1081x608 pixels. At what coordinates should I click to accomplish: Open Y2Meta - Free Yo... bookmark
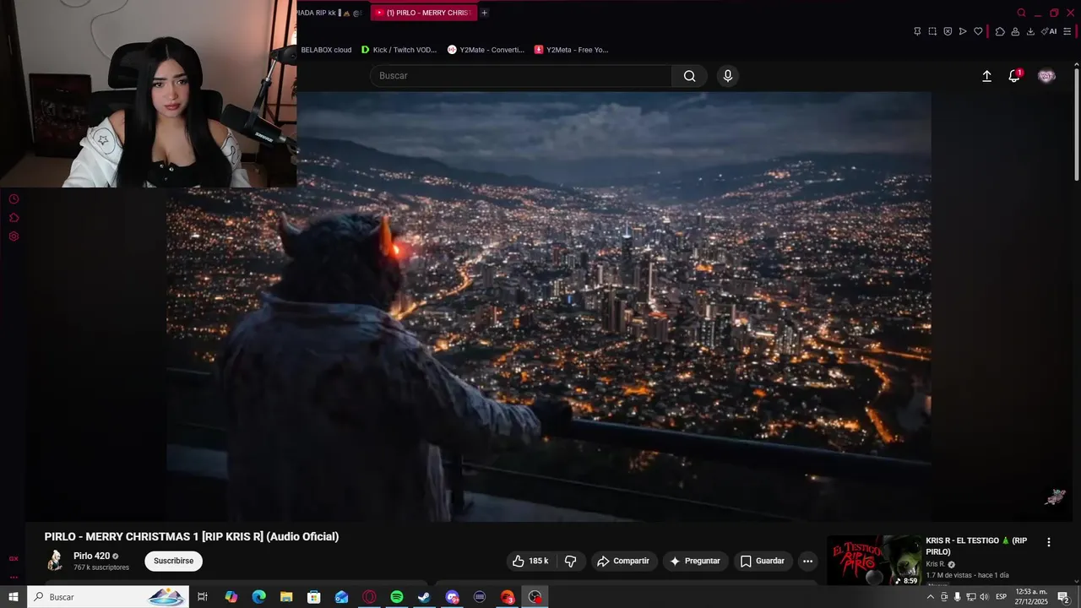click(571, 50)
